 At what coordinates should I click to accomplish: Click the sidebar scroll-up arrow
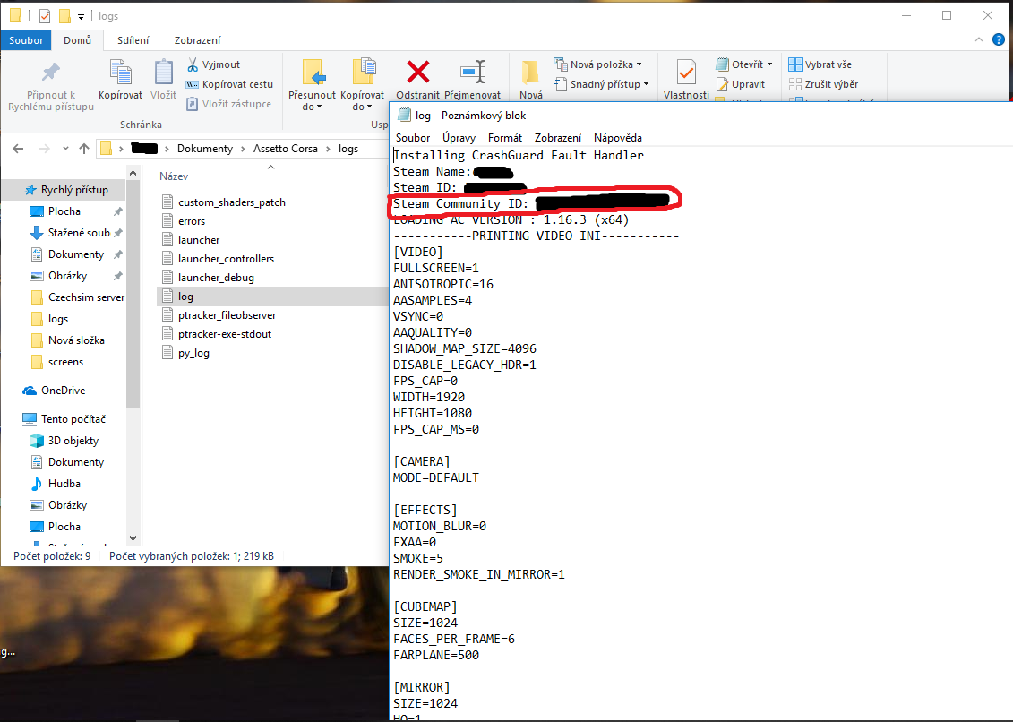pyautogui.click(x=133, y=173)
